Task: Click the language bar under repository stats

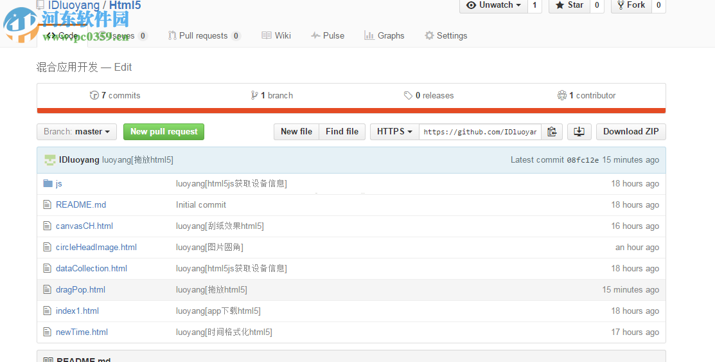Action: [x=351, y=111]
